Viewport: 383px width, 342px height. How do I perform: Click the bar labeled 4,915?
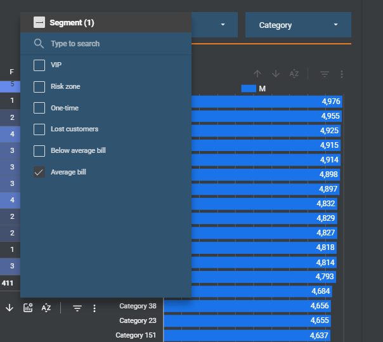point(266,145)
